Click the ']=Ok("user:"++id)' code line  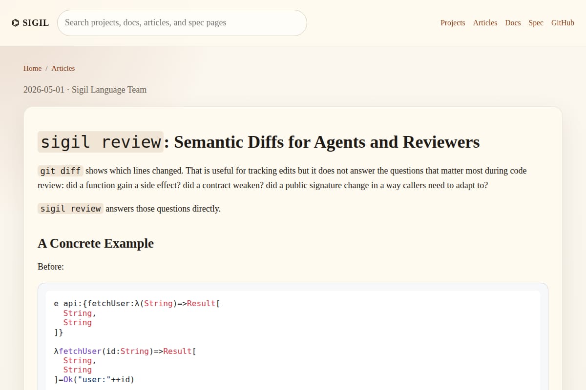(x=94, y=379)
